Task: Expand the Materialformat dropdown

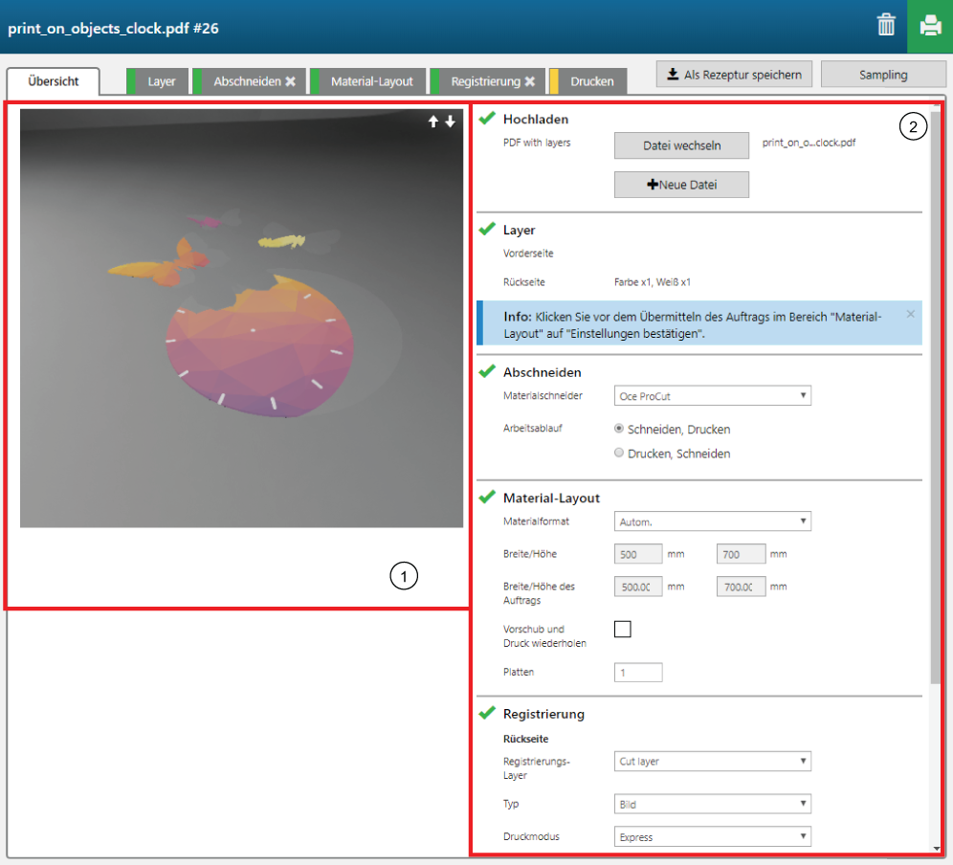Action: [712, 521]
